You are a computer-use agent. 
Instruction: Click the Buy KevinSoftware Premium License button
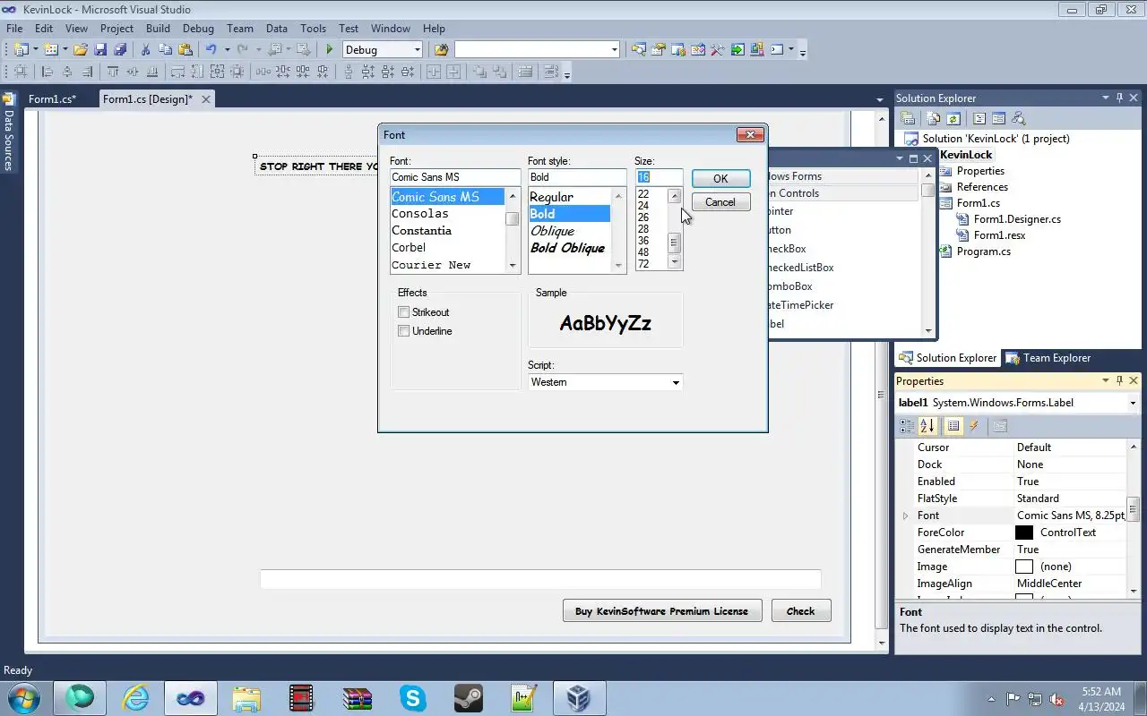point(662,611)
